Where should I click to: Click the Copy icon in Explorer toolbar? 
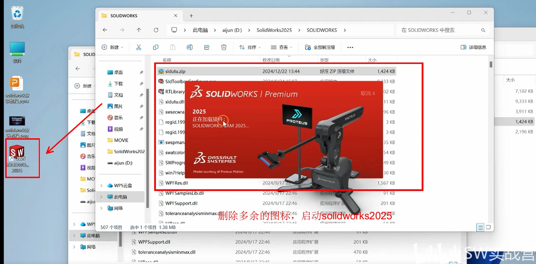coord(156,48)
